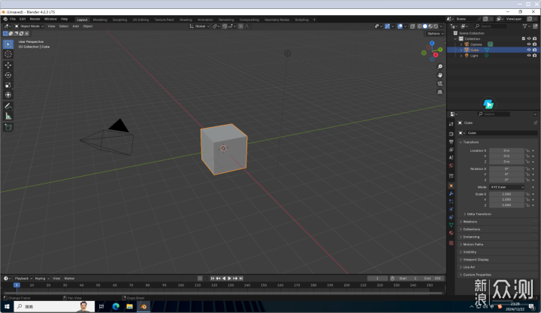Image resolution: width=541 pixels, height=313 pixels.
Task: Toggle X-ray mode in viewport header
Action: (x=413, y=26)
